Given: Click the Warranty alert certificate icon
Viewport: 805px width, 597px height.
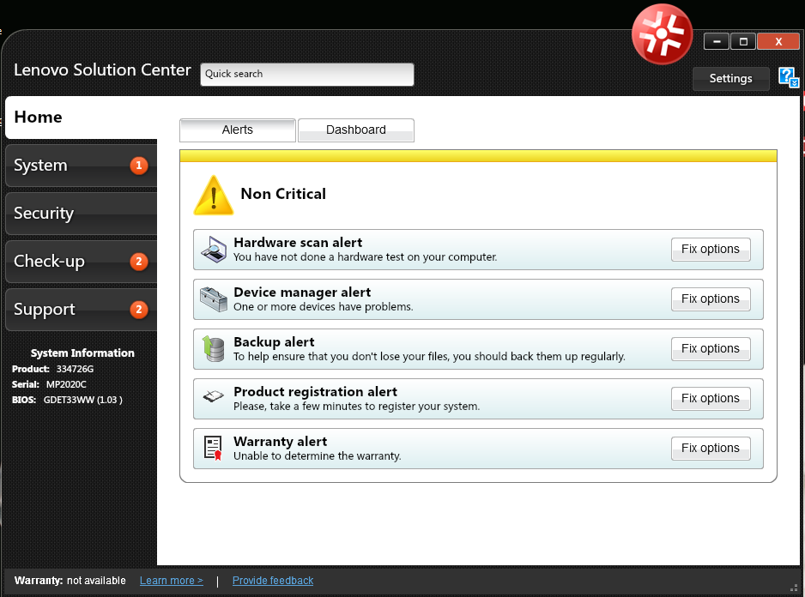Looking at the screenshot, I should 213,448.
